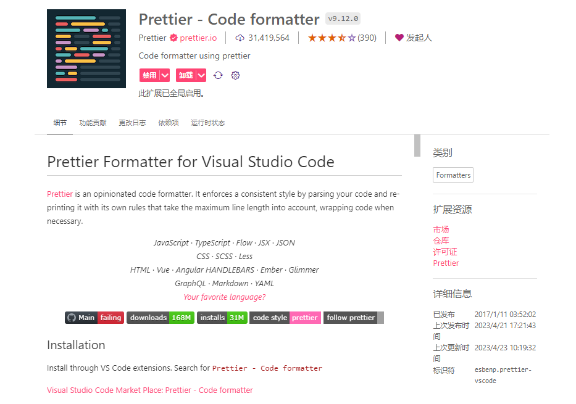Click the 卸载 (Uninstall) button

(186, 75)
